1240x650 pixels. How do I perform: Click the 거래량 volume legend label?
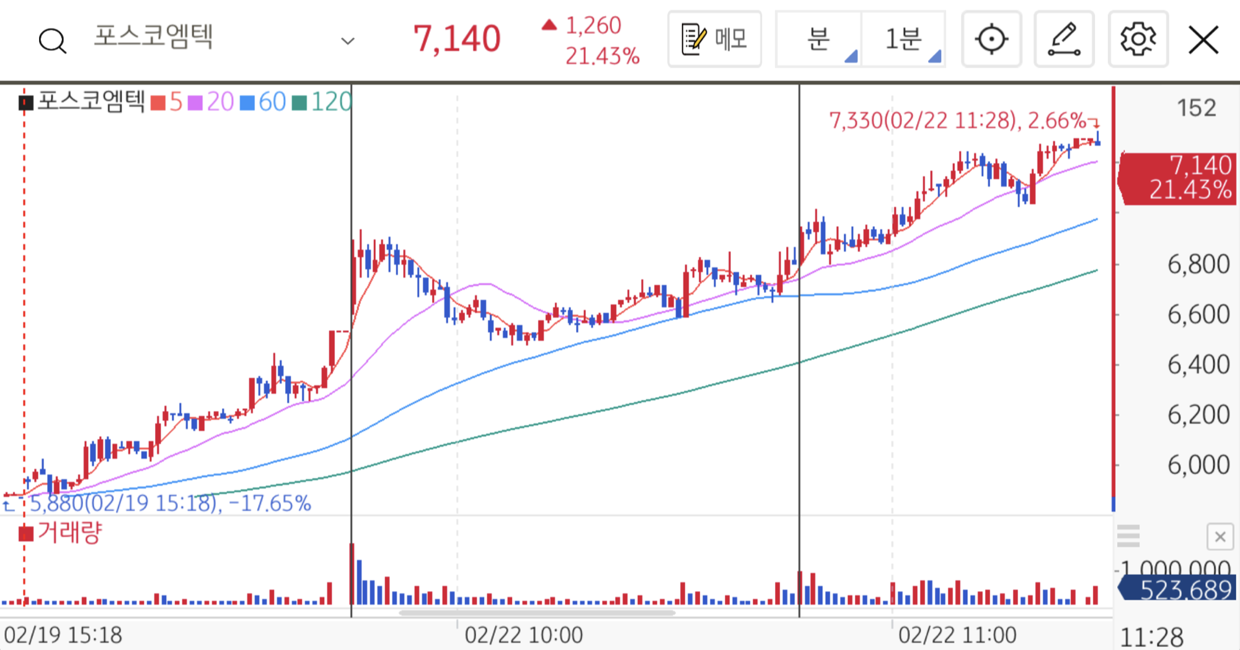(x=69, y=532)
